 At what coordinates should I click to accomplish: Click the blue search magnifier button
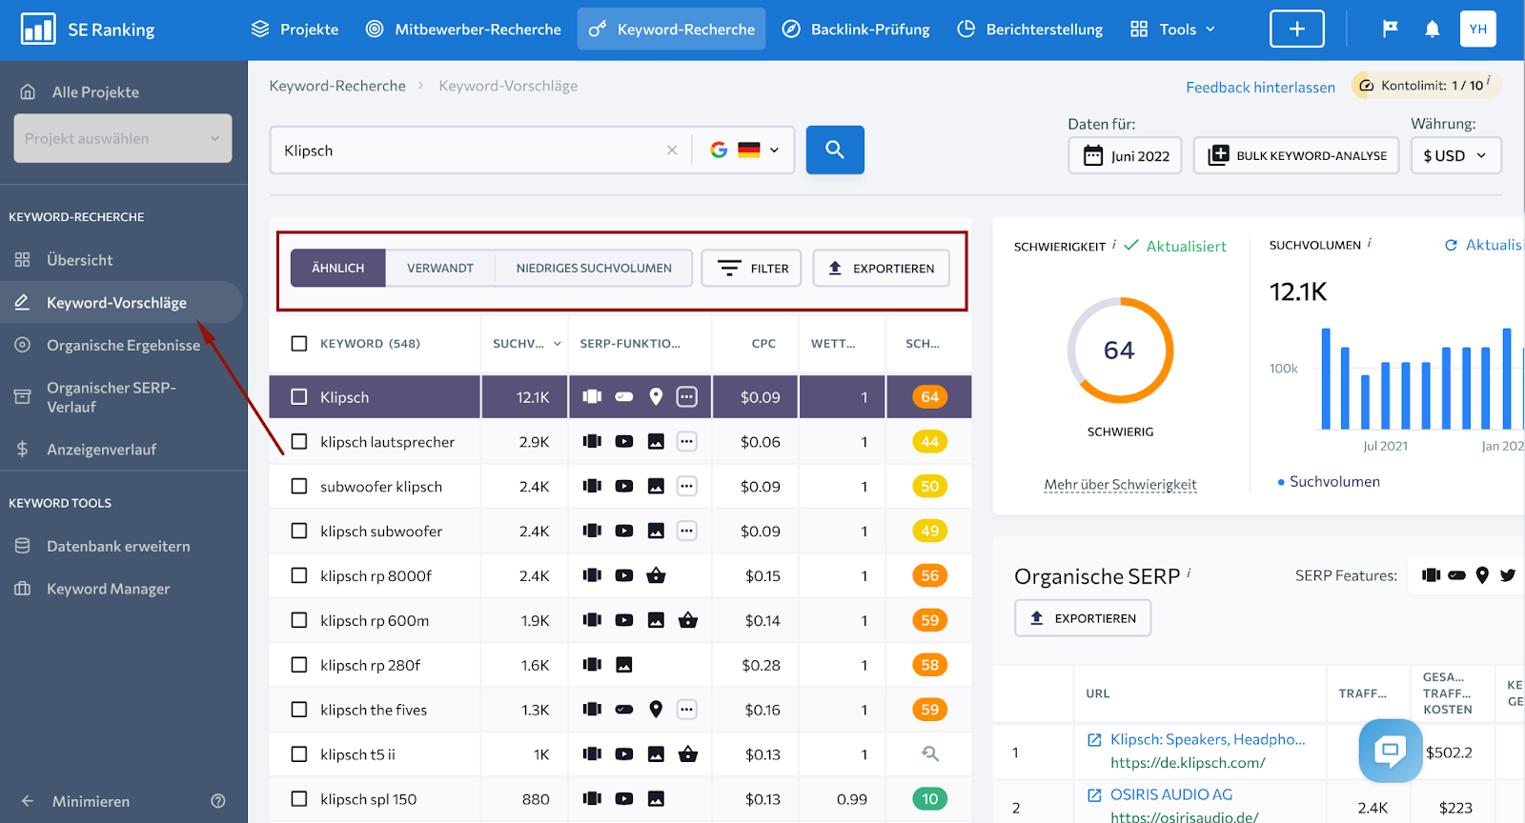coord(835,150)
